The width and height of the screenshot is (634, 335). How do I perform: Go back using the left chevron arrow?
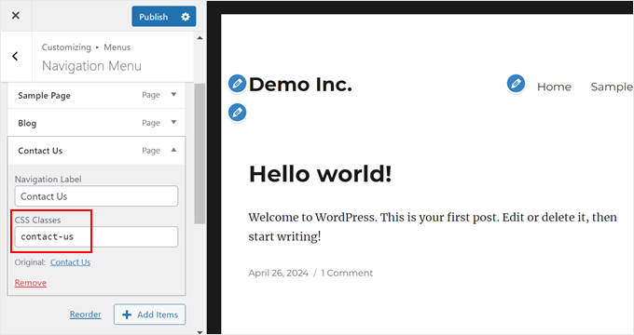point(15,56)
